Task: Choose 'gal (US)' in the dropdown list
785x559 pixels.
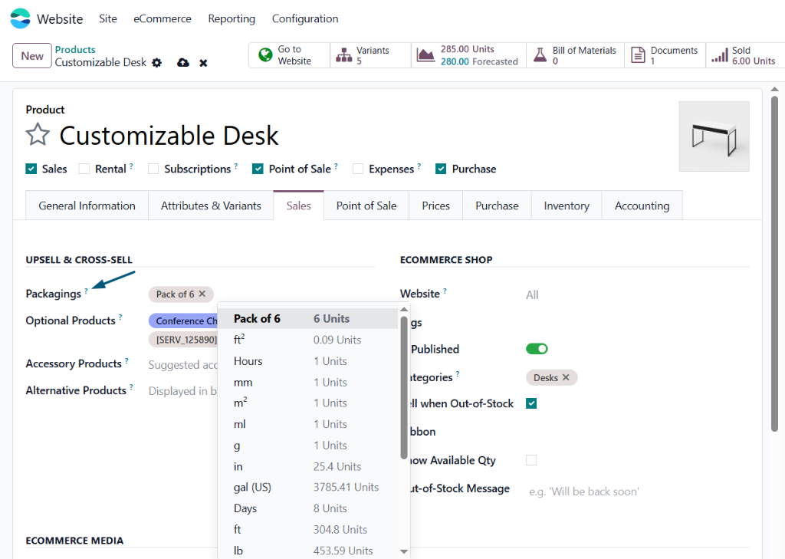Action: point(252,487)
